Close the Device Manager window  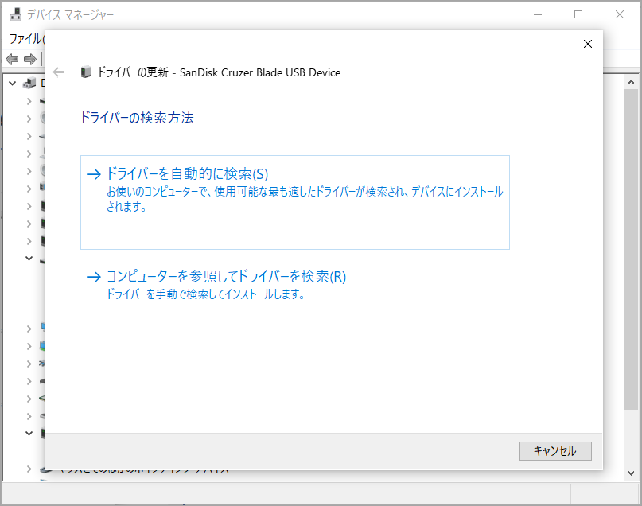pos(620,15)
